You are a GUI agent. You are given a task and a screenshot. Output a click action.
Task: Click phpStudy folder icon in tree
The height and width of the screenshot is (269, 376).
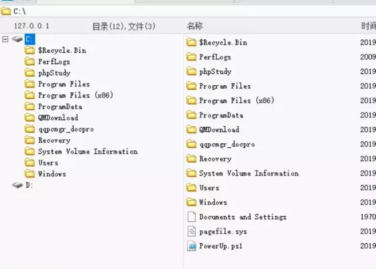[30, 73]
